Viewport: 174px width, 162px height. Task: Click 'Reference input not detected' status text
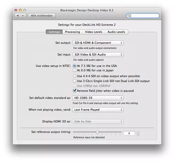click(x=89, y=137)
